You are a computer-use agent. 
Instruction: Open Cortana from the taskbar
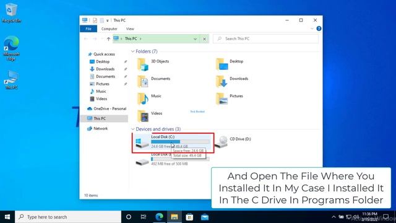coord(129,217)
